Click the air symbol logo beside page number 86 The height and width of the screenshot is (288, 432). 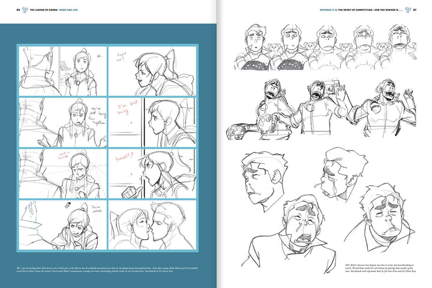tap(25, 10)
